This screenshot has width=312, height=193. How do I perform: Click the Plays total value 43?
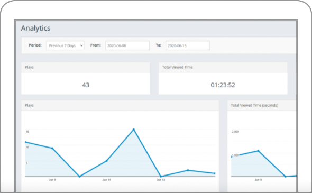click(x=86, y=85)
